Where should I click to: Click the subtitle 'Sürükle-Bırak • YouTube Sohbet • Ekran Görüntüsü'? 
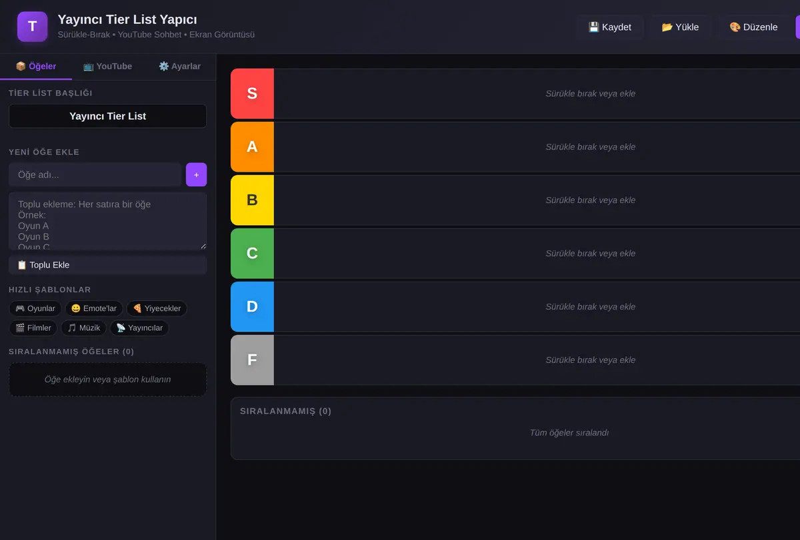(156, 35)
